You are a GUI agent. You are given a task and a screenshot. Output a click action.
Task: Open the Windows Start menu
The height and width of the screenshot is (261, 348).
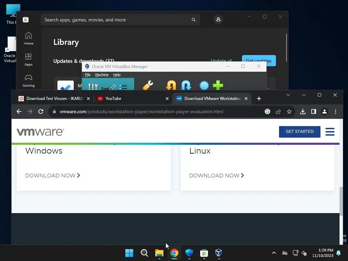(x=129, y=253)
